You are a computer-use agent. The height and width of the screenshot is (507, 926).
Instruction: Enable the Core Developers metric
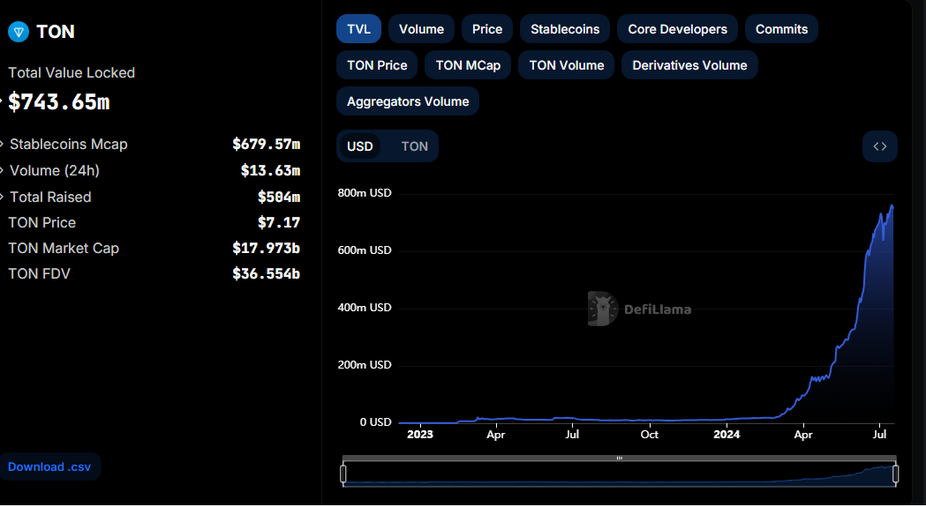click(677, 29)
